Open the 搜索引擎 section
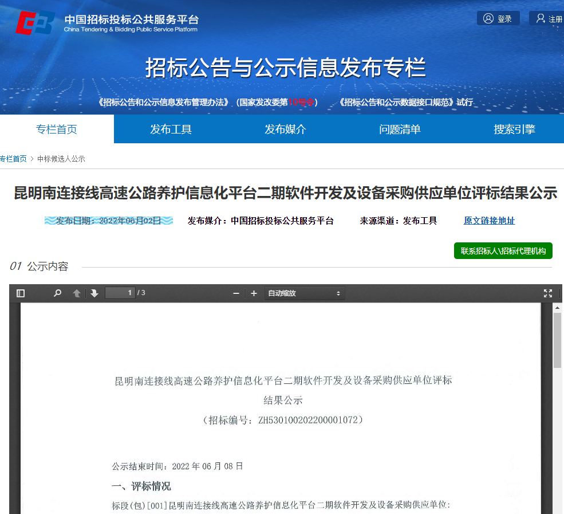The image size is (564, 514). [x=515, y=130]
